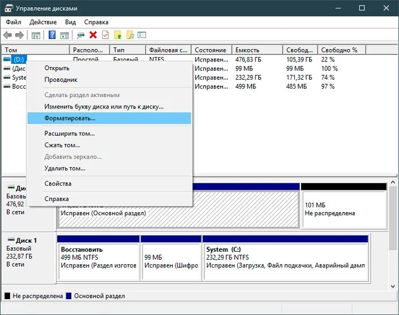399x315 pixels.
Task: Open Свойства from the context menu
Action: pos(109,183)
